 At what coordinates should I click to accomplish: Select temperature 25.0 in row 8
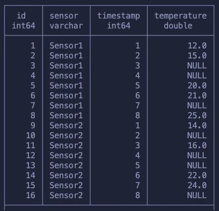coord(197,115)
